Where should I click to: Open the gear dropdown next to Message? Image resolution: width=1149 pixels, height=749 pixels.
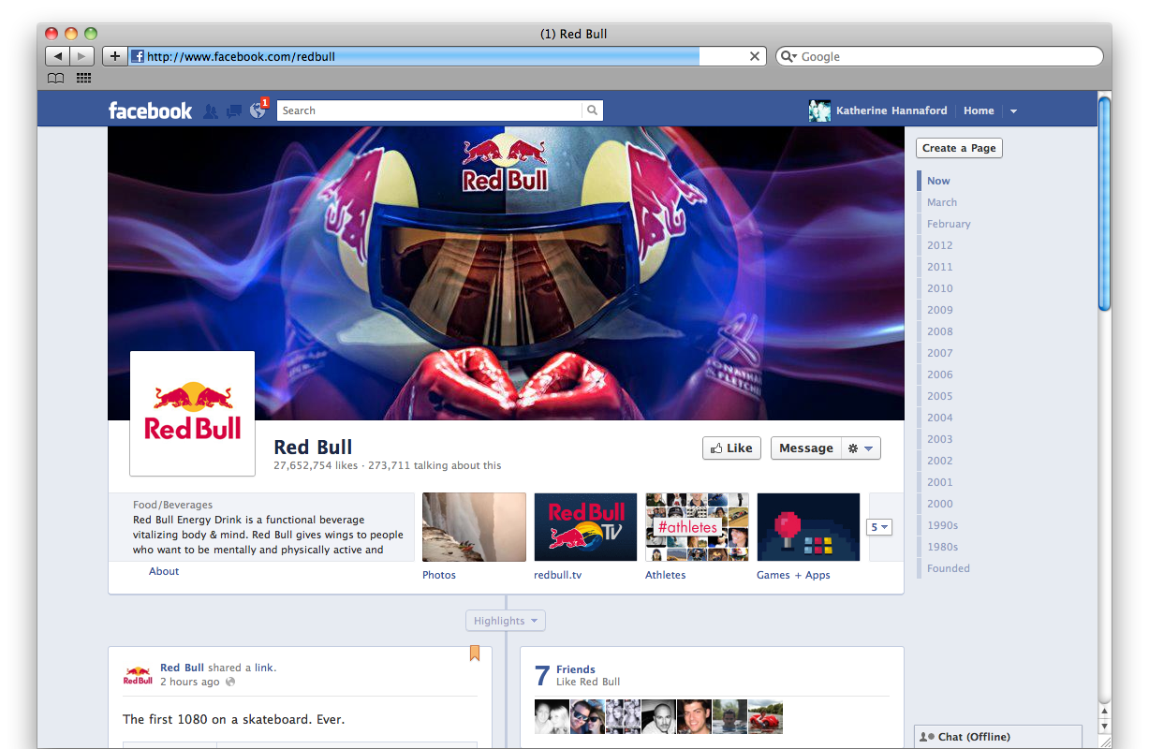point(861,448)
